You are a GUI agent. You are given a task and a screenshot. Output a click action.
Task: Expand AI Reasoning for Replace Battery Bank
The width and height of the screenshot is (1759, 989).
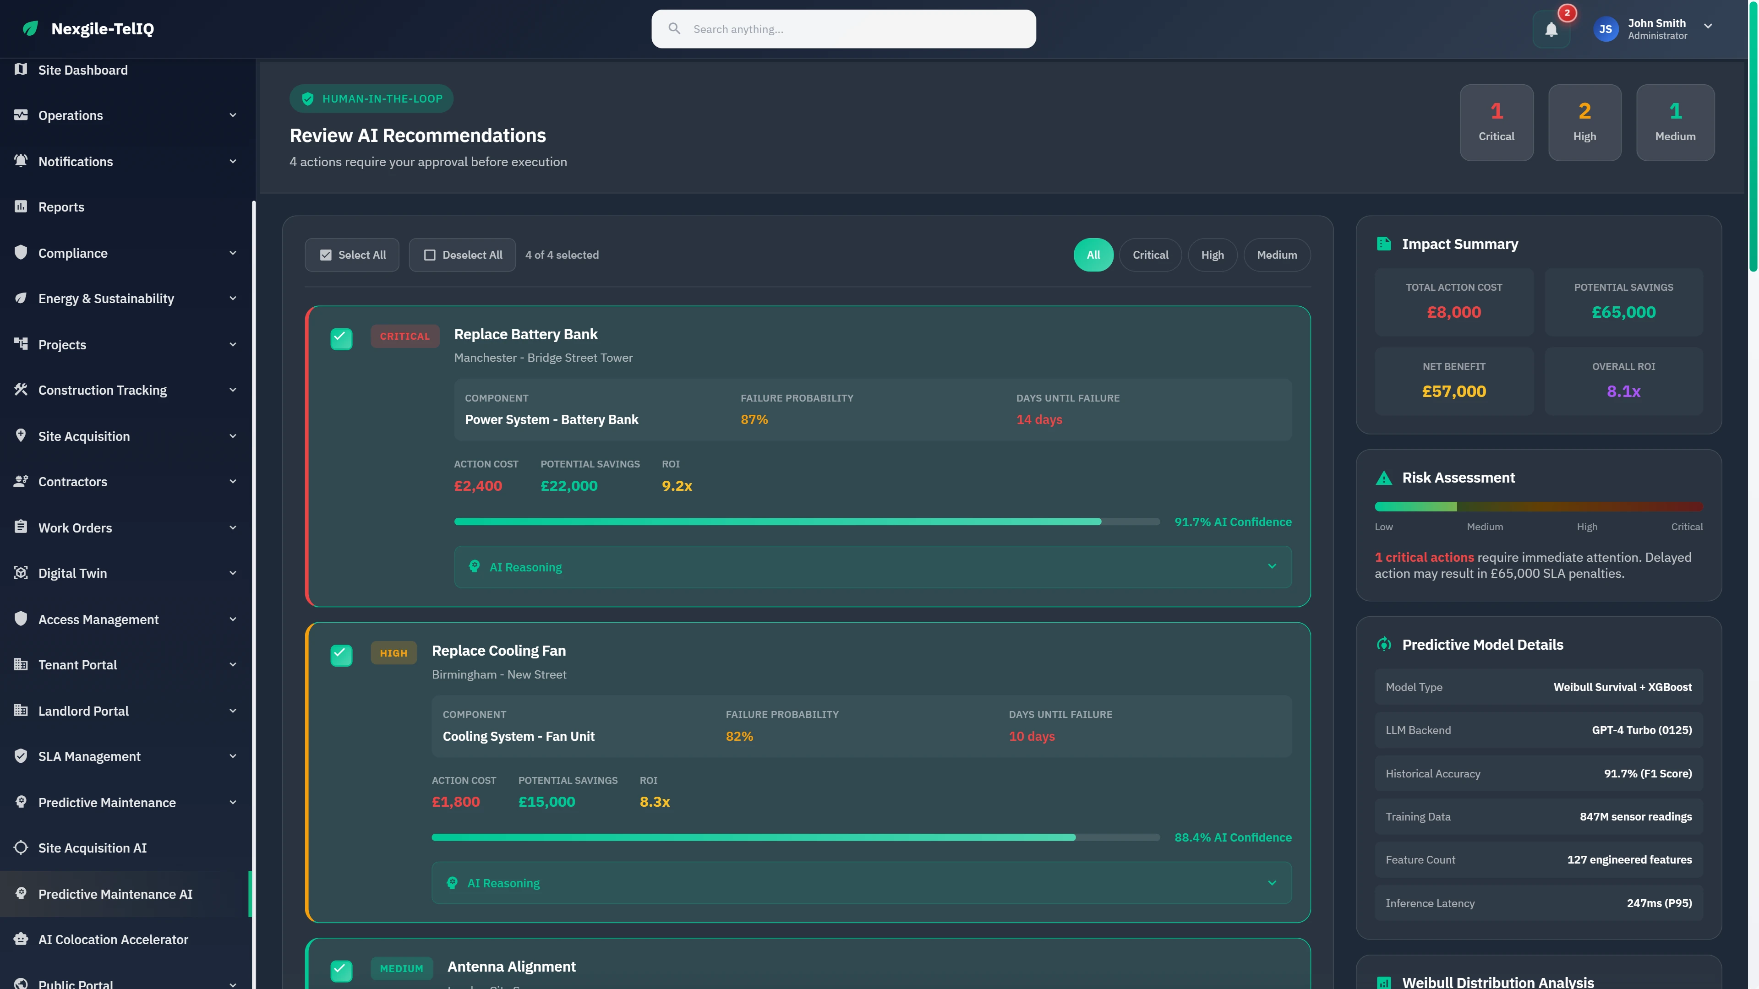click(873, 566)
